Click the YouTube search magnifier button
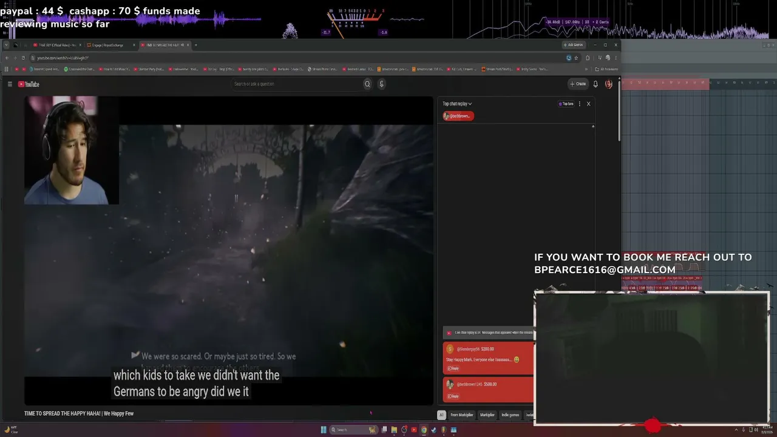Viewport: 777px width, 437px height. (367, 84)
